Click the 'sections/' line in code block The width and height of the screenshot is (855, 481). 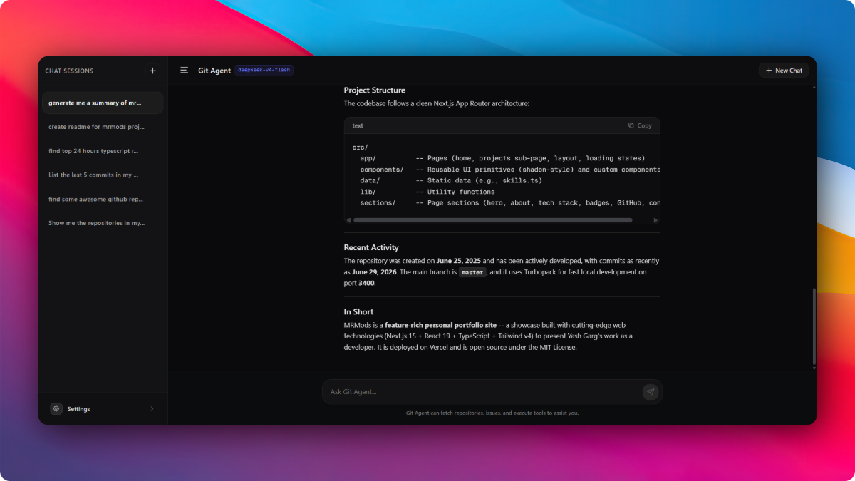pos(510,202)
